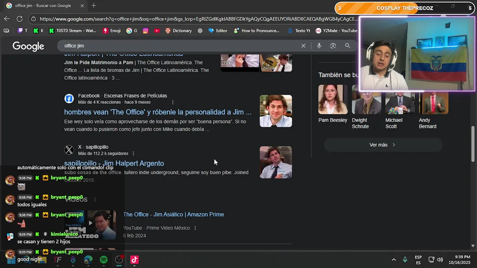The image size is (477, 268).
Task: Click the X source icon
Action: [x=69, y=150]
